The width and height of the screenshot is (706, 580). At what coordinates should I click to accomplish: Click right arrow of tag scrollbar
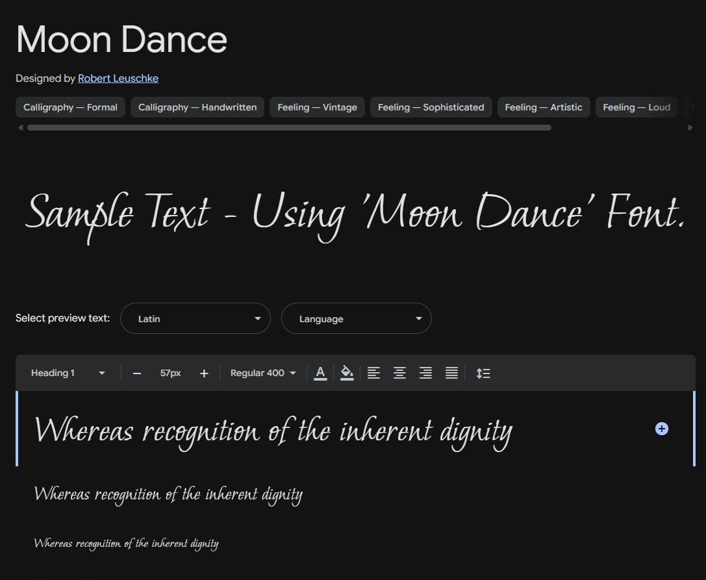(690, 128)
